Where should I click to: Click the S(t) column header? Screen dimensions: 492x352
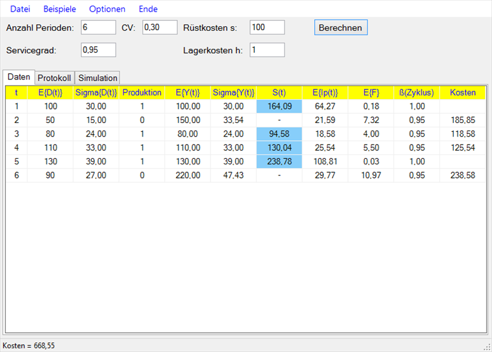point(279,93)
